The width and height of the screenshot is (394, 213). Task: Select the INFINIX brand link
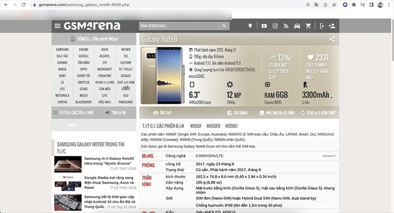pyautogui.click(x=126, y=49)
